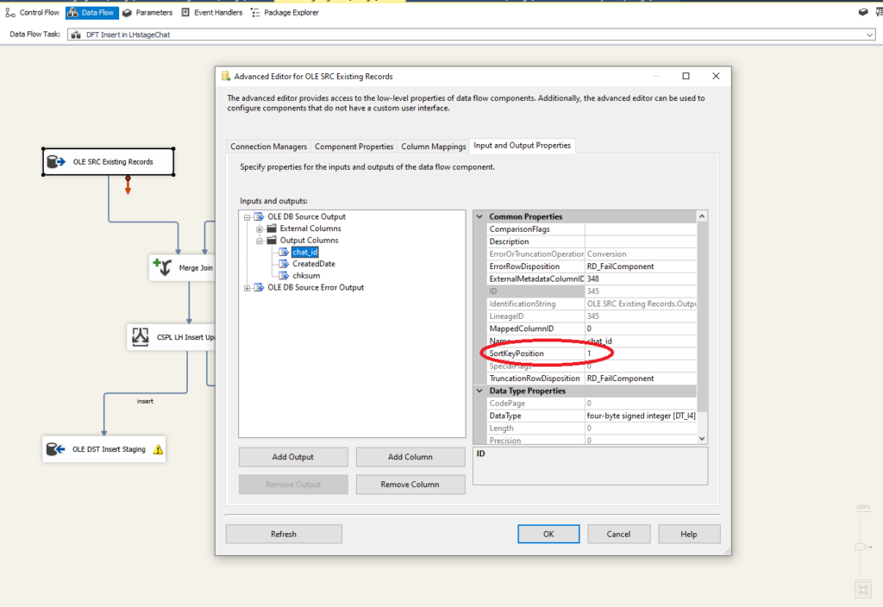Click the Description property row

pos(592,241)
